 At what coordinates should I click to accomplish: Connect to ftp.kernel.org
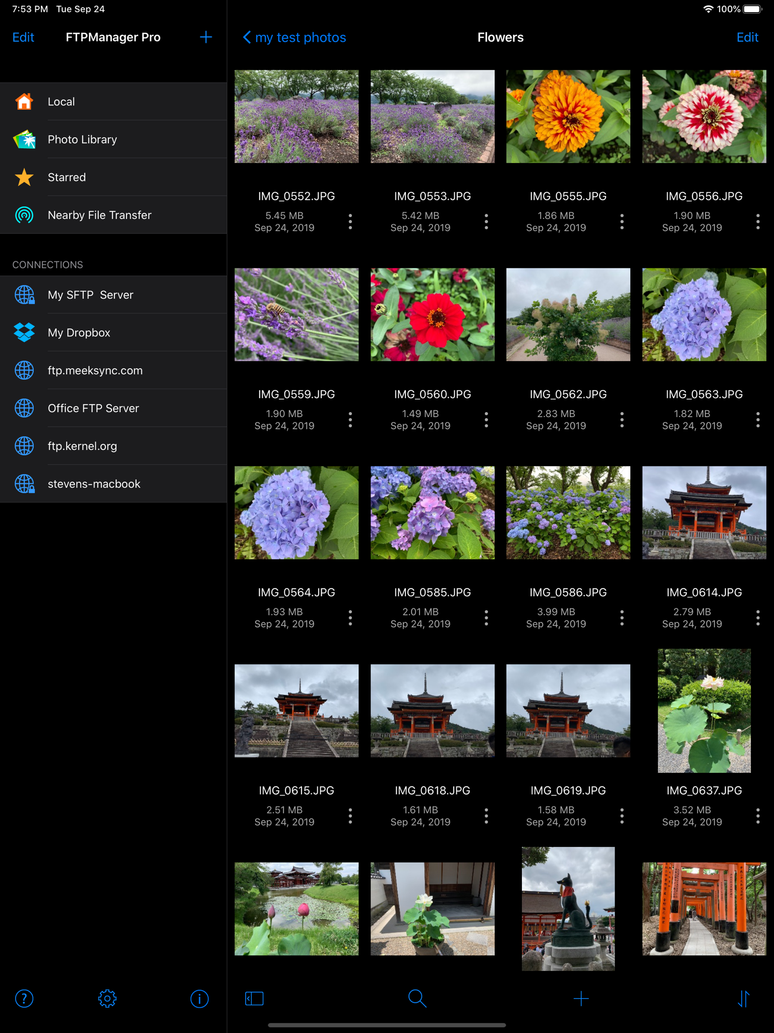(x=113, y=446)
